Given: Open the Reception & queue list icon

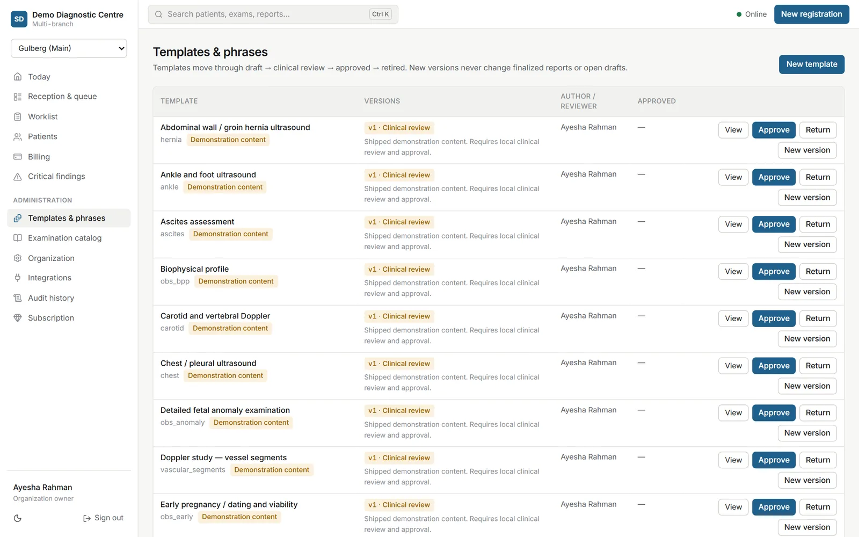Looking at the screenshot, I should 18,97.
